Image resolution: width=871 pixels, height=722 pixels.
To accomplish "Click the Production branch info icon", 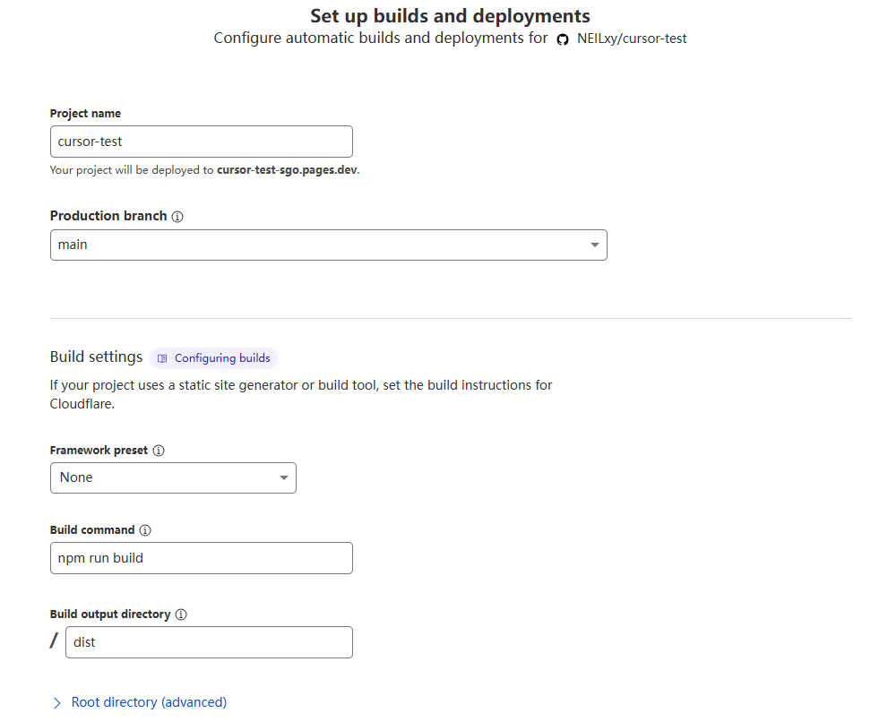I will [x=177, y=217].
